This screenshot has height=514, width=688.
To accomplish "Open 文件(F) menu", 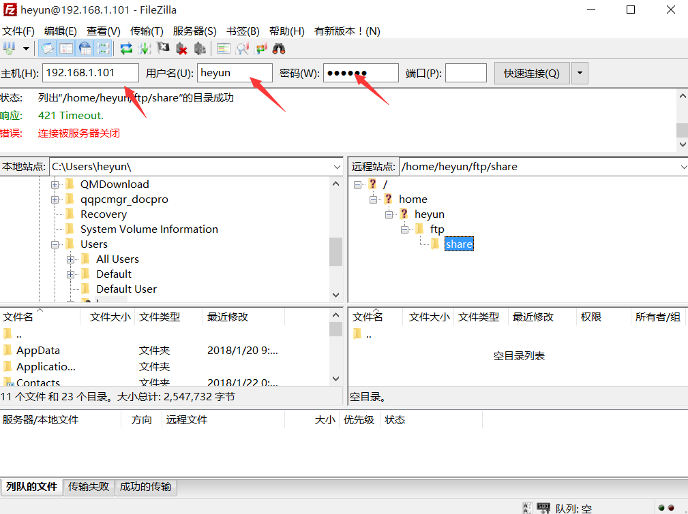I will 18,31.
